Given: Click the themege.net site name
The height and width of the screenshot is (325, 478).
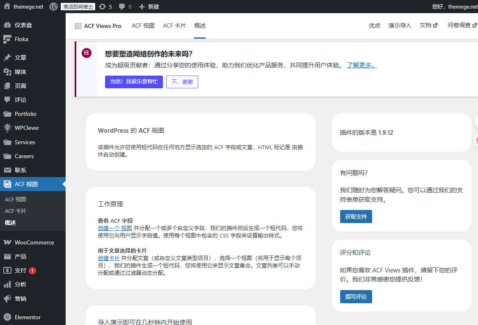Looking at the screenshot, I should [28, 7].
